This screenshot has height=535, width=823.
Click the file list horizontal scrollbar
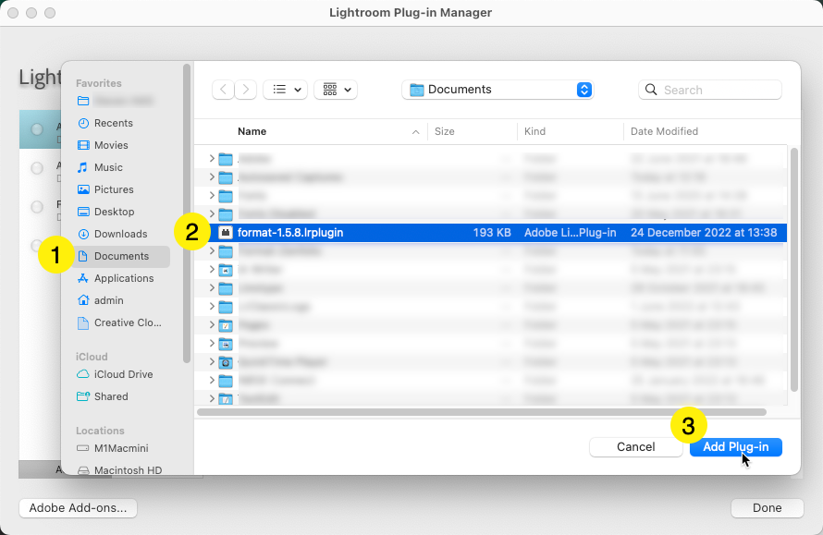pyautogui.click(x=481, y=412)
